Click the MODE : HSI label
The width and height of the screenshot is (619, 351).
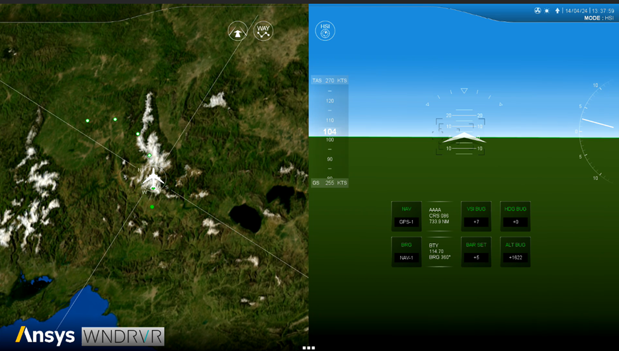click(598, 19)
